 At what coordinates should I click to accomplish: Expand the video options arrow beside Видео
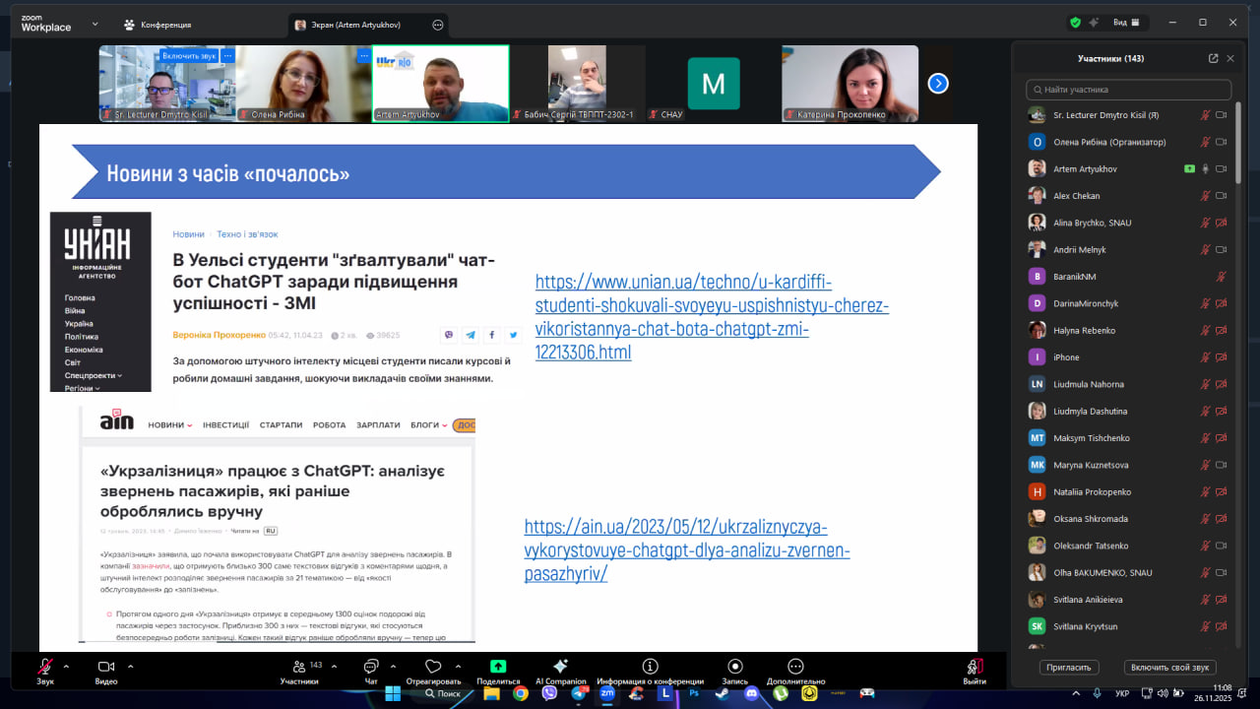pyautogui.click(x=130, y=666)
